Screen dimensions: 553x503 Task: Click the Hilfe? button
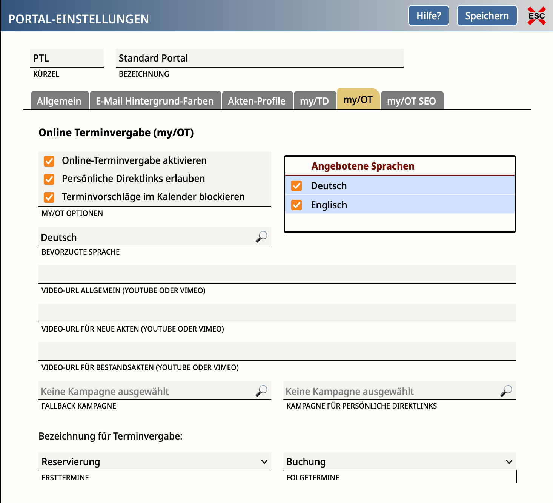[429, 16]
